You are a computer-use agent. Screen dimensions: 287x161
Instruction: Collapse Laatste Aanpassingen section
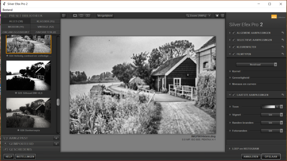pyautogui.click(x=230, y=95)
